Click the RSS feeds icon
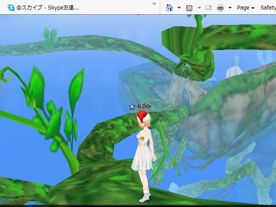Screen dimensions: 276x207 pos(189,8)
